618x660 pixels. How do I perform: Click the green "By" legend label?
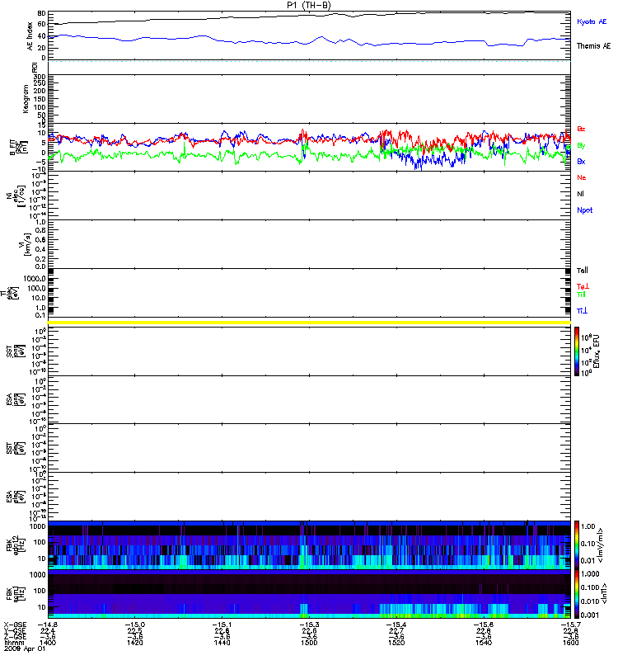coord(581,146)
